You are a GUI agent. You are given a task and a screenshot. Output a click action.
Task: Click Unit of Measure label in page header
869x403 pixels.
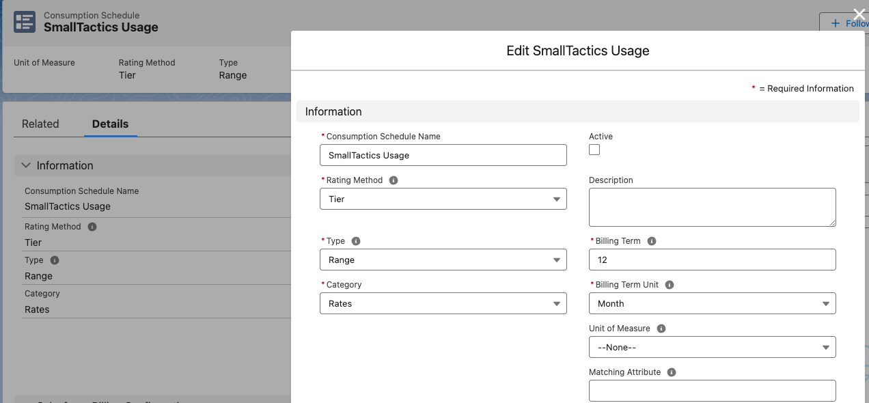[44, 62]
